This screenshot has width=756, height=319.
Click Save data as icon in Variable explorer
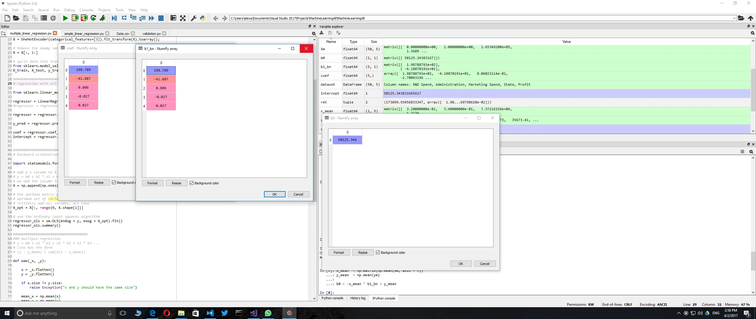339,33
